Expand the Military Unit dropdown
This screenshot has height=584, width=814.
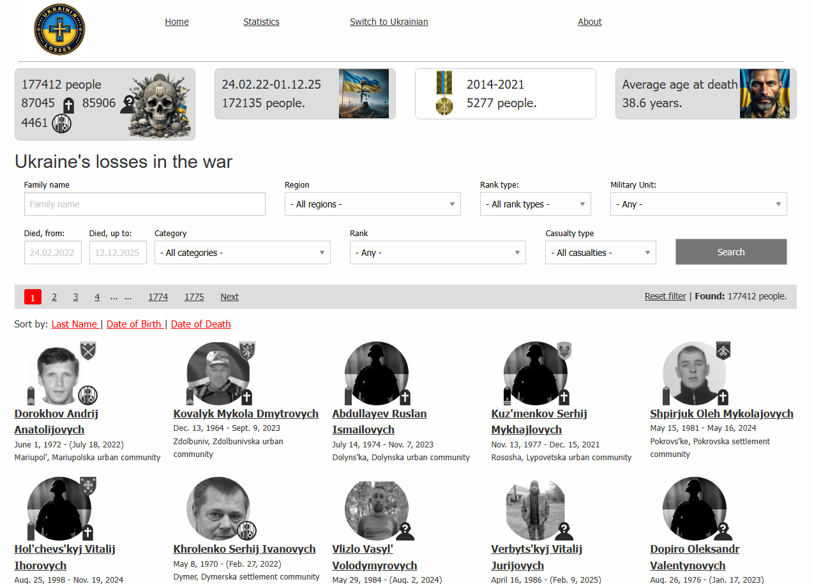point(698,204)
